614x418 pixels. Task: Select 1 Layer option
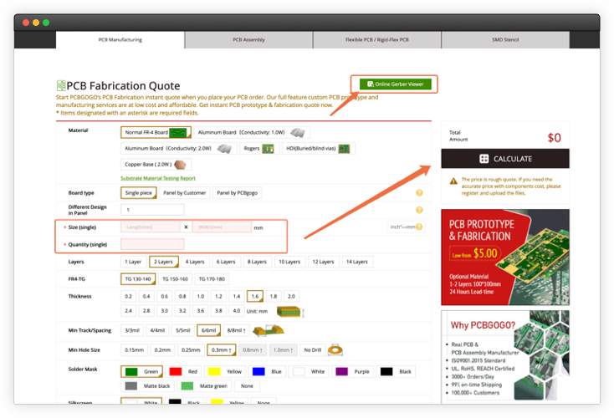click(x=134, y=262)
